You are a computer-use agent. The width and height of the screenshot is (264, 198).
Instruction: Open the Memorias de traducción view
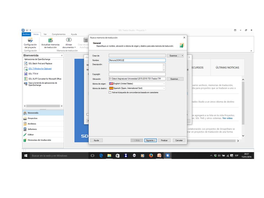pos(43,140)
